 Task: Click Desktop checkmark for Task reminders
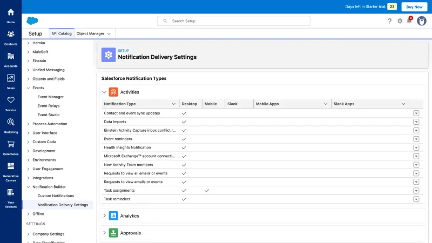click(x=184, y=199)
